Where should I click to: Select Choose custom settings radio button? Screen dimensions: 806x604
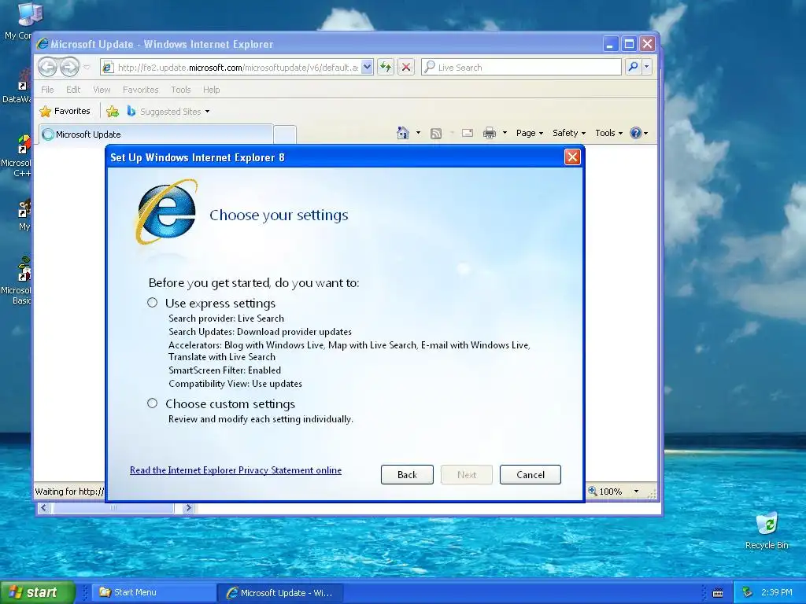tap(152, 403)
